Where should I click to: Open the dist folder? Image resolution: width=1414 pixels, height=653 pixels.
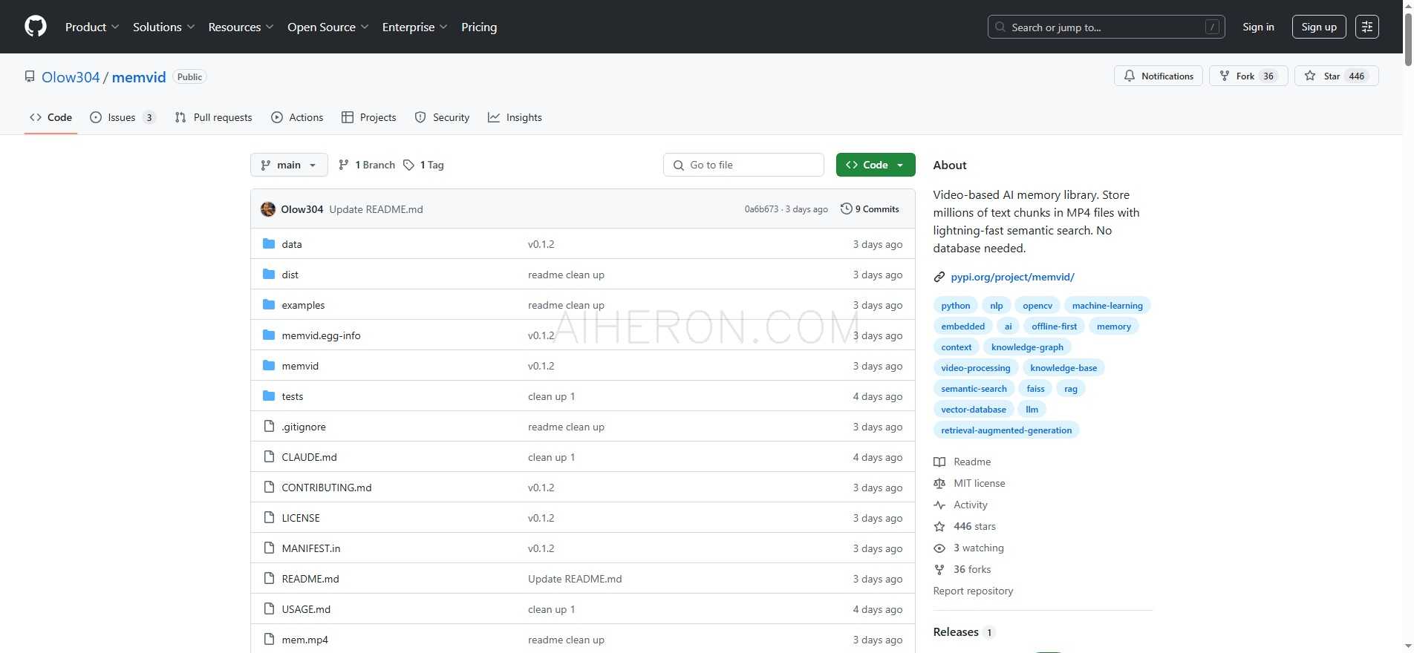pyautogui.click(x=290, y=275)
